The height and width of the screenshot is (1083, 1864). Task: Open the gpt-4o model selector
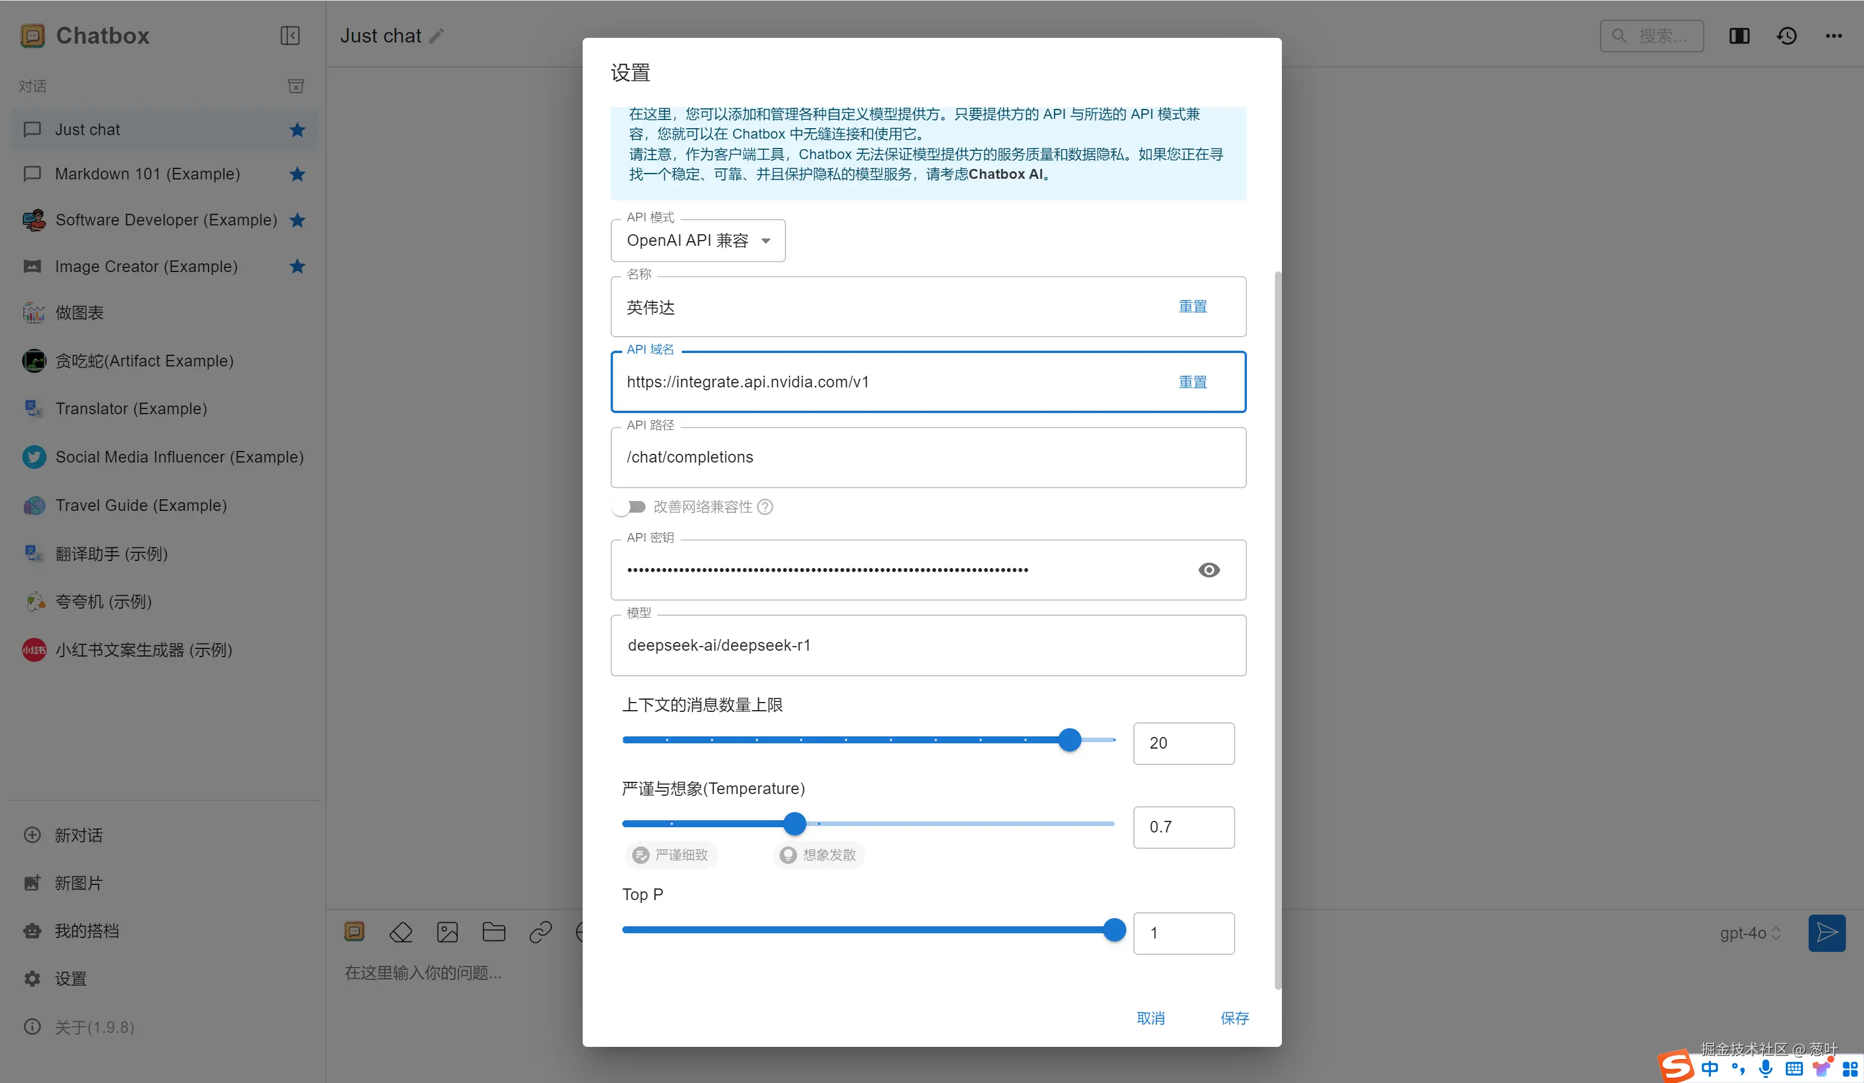[x=1749, y=933]
